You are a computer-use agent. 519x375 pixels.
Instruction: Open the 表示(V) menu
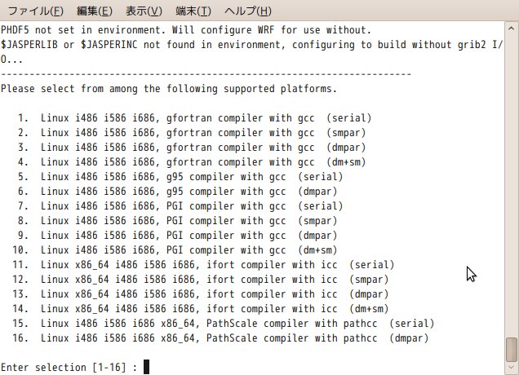(144, 11)
